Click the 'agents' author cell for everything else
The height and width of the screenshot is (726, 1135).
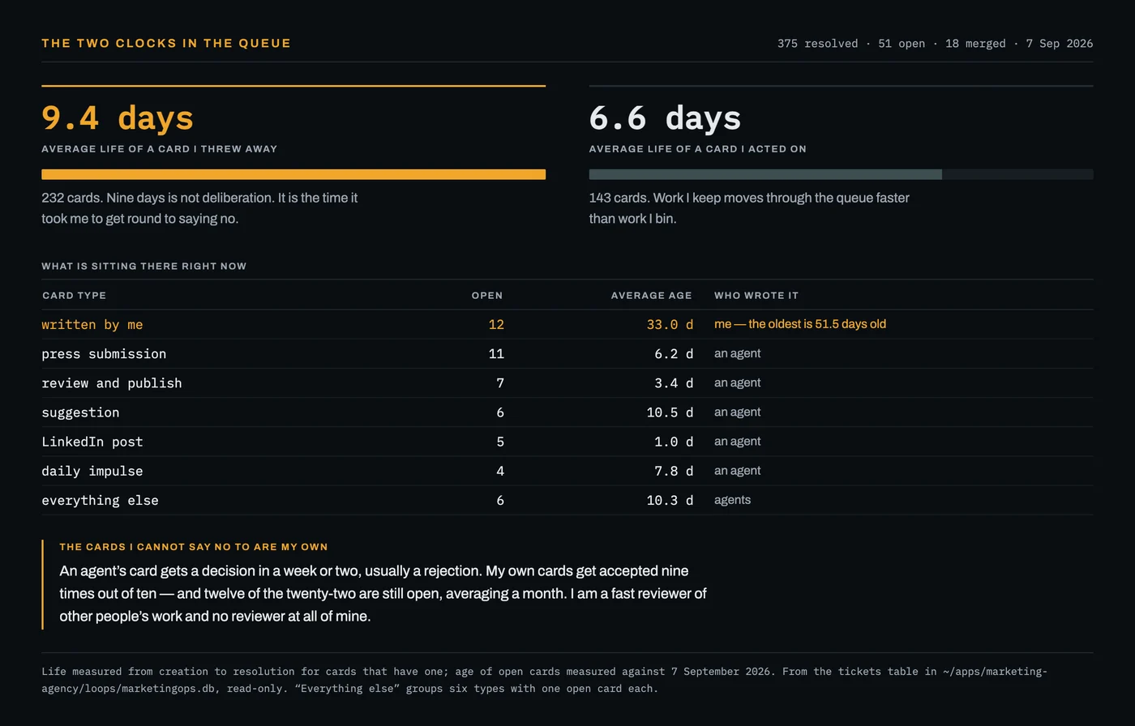pos(732,500)
